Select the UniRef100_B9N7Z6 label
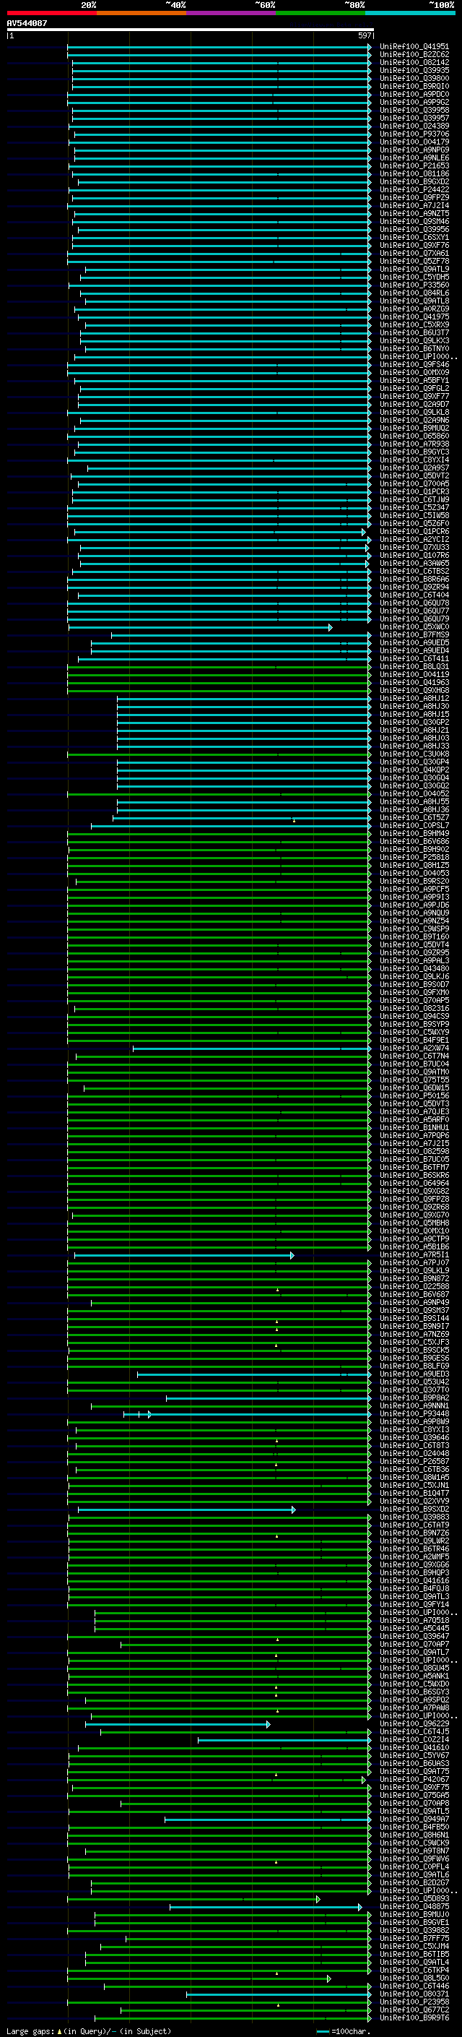462x2037 pixels. 414,1533
